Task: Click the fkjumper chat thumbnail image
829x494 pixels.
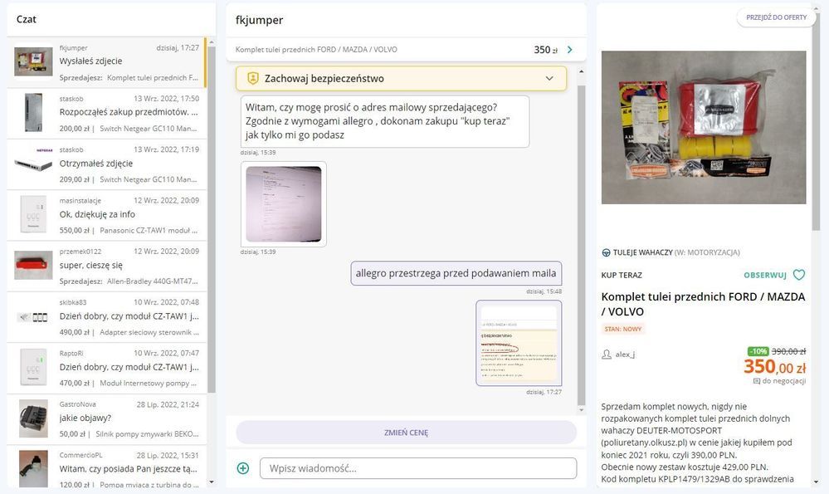Action: 33,61
